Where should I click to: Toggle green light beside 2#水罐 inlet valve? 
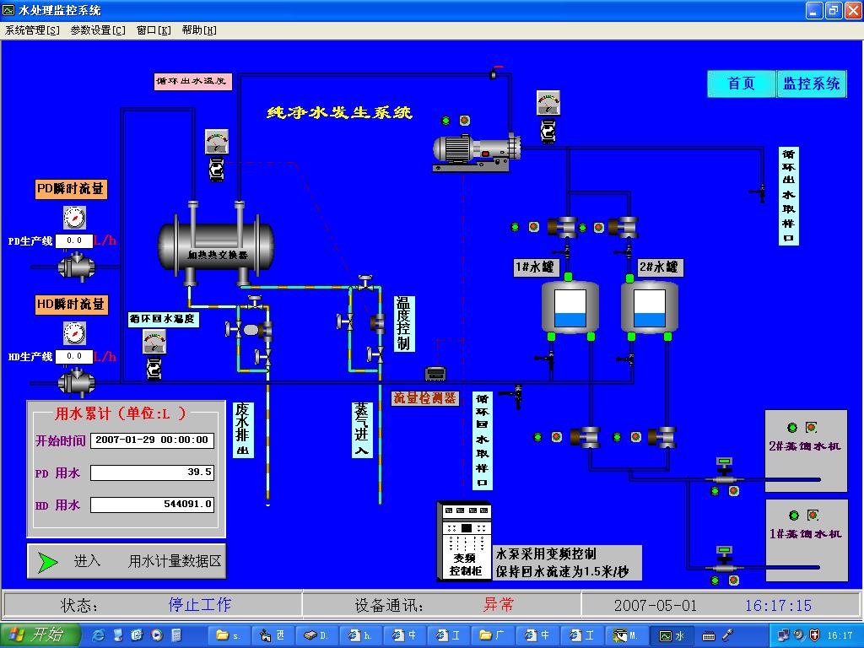[583, 226]
